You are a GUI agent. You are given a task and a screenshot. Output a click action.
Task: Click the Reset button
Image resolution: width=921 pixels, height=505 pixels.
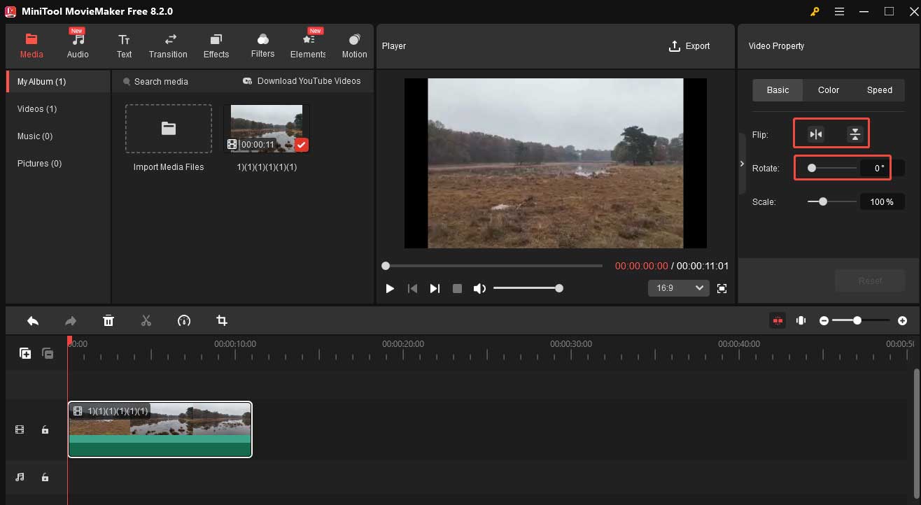[x=870, y=280]
